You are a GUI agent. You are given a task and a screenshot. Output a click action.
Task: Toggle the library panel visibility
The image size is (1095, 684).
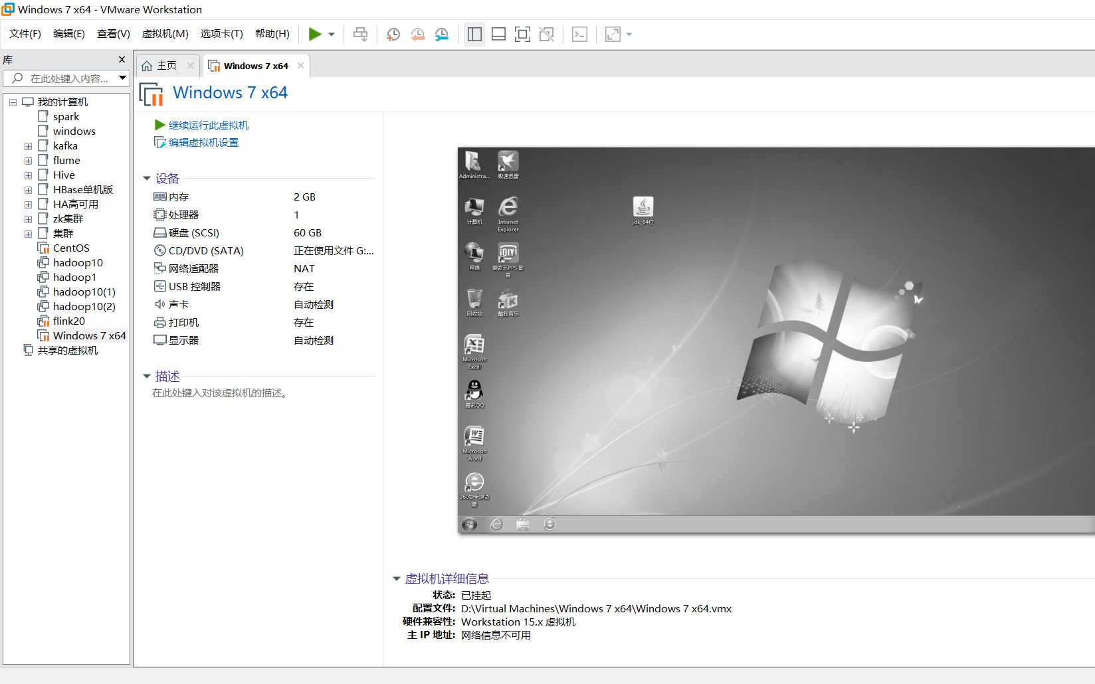(474, 34)
